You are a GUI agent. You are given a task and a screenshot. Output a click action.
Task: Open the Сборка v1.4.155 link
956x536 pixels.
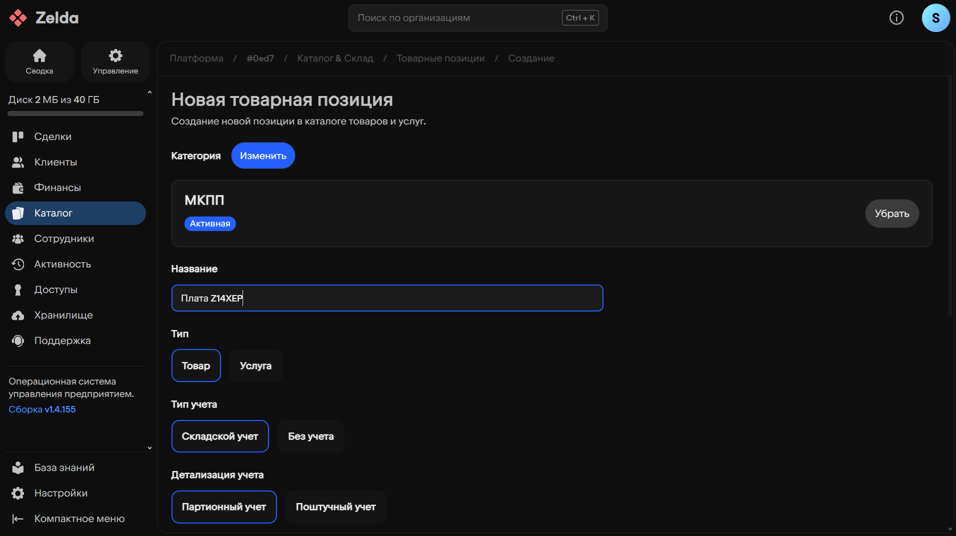click(42, 409)
